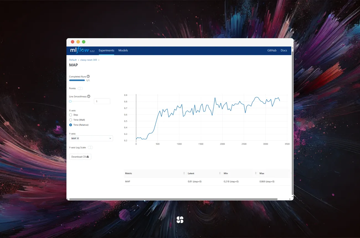This screenshot has width=360, height=238.
Task: Click the Completed Runs progress bar
Action: click(77, 80)
